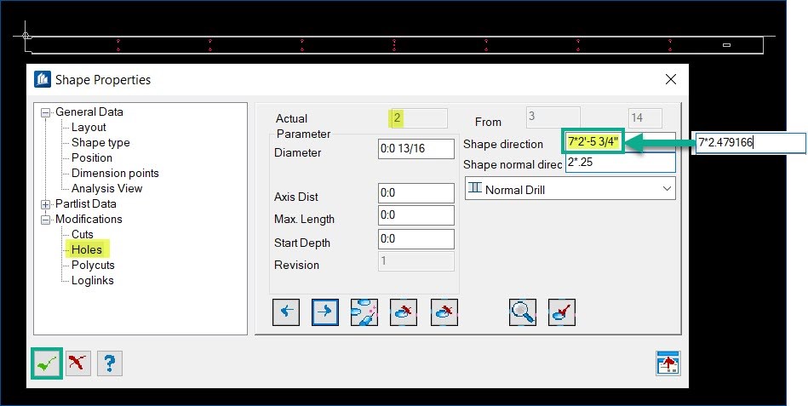Click the add new hole icon
The width and height of the screenshot is (808, 406).
pyautogui.click(x=364, y=312)
